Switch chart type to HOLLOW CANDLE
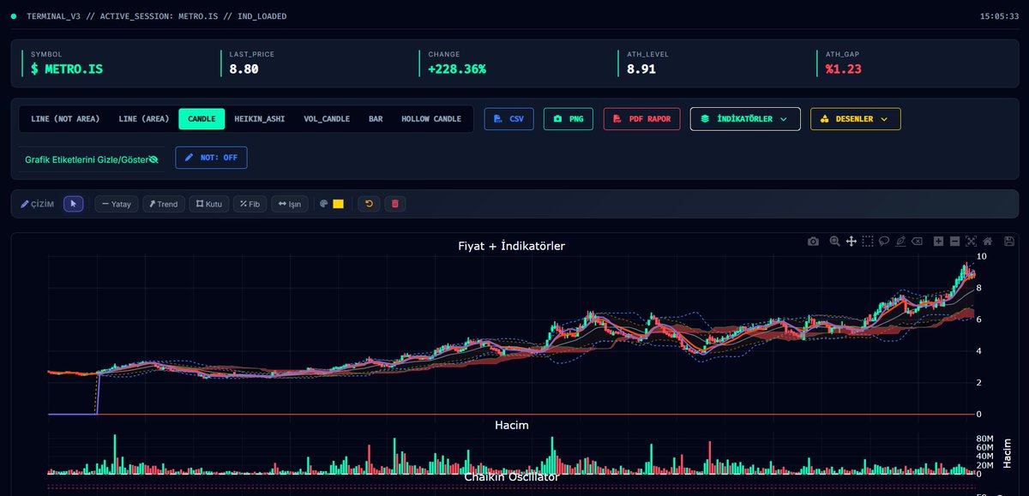 tap(431, 119)
